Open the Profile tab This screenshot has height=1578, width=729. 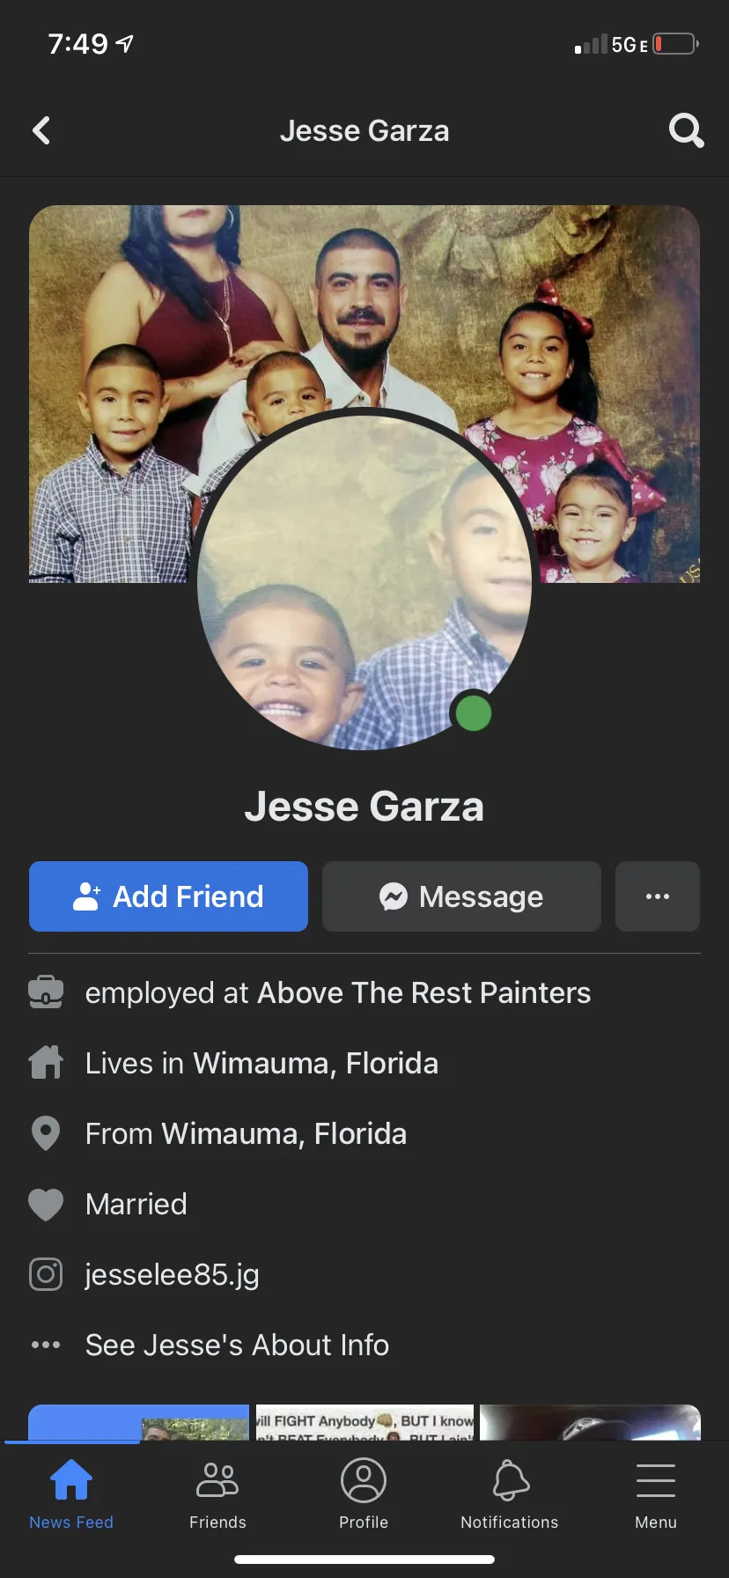click(x=364, y=1496)
